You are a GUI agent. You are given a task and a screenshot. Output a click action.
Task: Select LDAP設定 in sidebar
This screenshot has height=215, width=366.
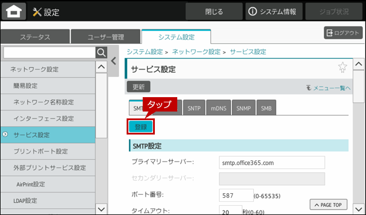[x=48, y=201]
